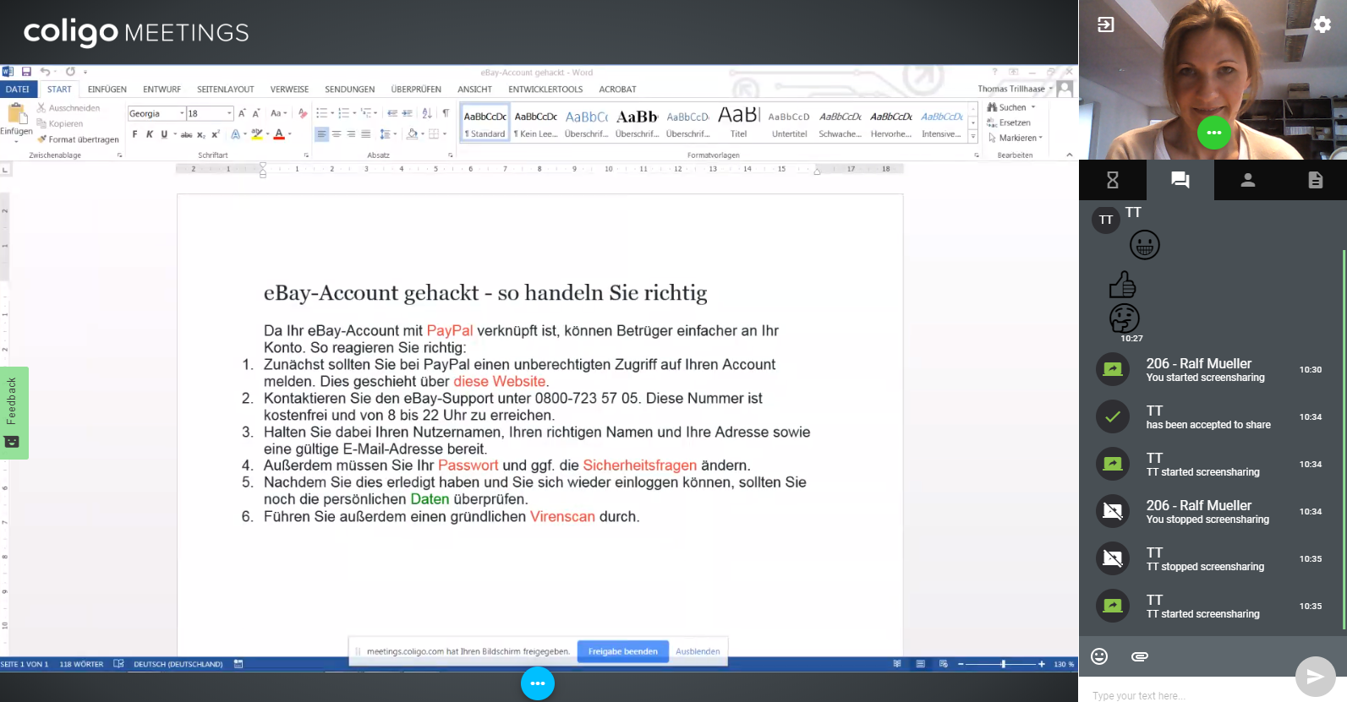Screen dimensions: 1347x702
Task: Click Ausblenden to hide sharing bar
Action: click(x=698, y=651)
